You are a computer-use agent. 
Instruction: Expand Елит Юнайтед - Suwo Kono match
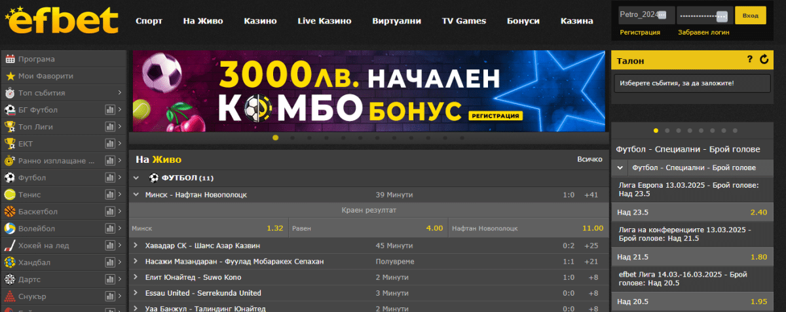pos(136,277)
